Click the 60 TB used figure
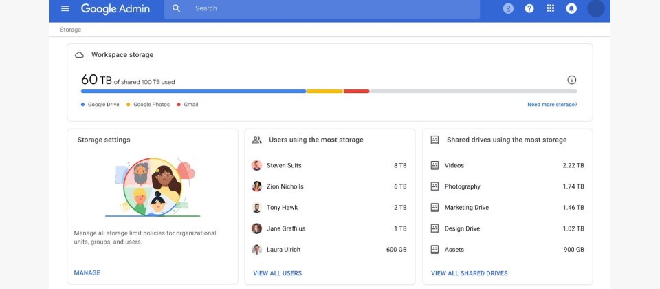The image size is (660, 289). pyautogui.click(x=96, y=80)
